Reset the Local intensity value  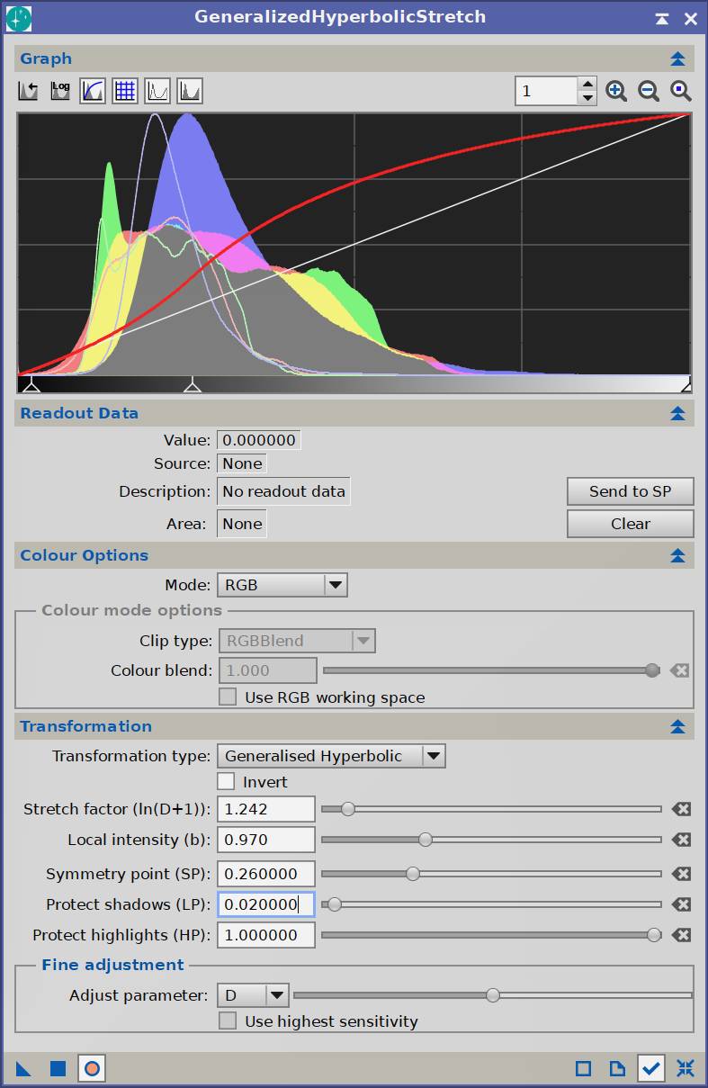[x=681, y=840]
